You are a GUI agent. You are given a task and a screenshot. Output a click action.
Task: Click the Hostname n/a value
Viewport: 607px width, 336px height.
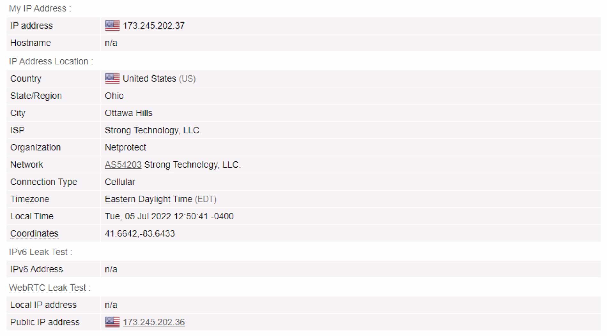coord(111,43)
